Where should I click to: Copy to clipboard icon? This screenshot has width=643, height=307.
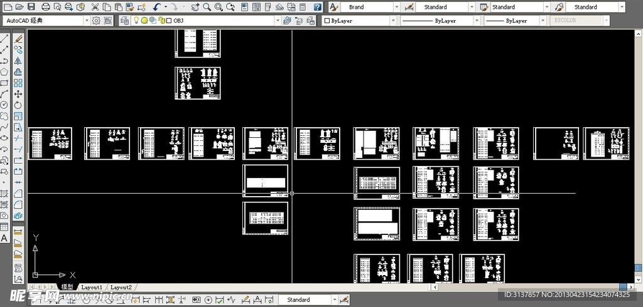pyautogui.click(x=107, y=7)
